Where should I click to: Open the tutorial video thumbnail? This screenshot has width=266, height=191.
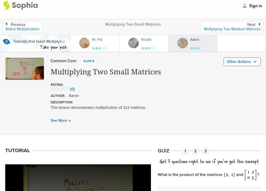(x=24, y=69)
